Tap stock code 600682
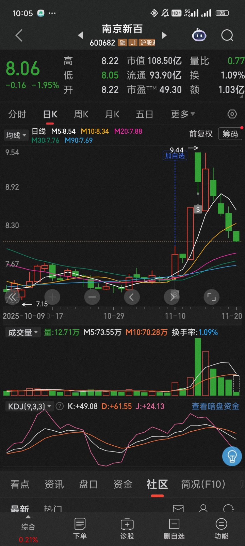This screenshot has height=546, width=245. tap(102, 43)
